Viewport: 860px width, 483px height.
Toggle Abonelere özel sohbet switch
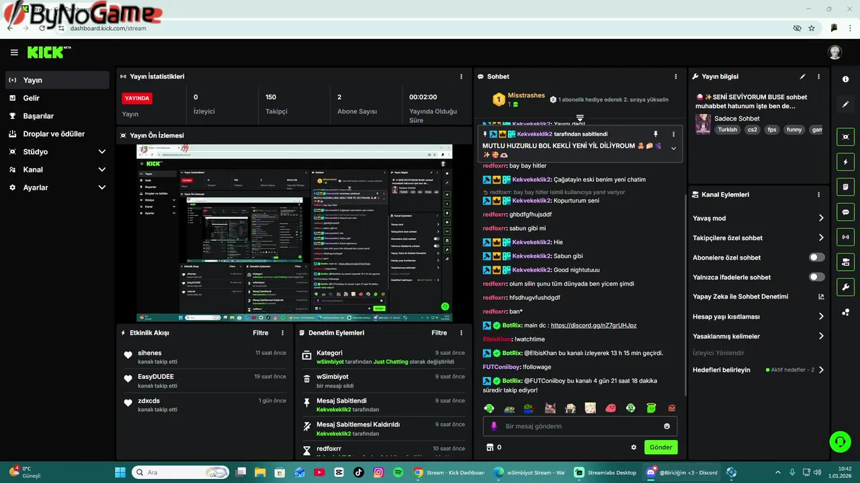(x=816, y=258)
